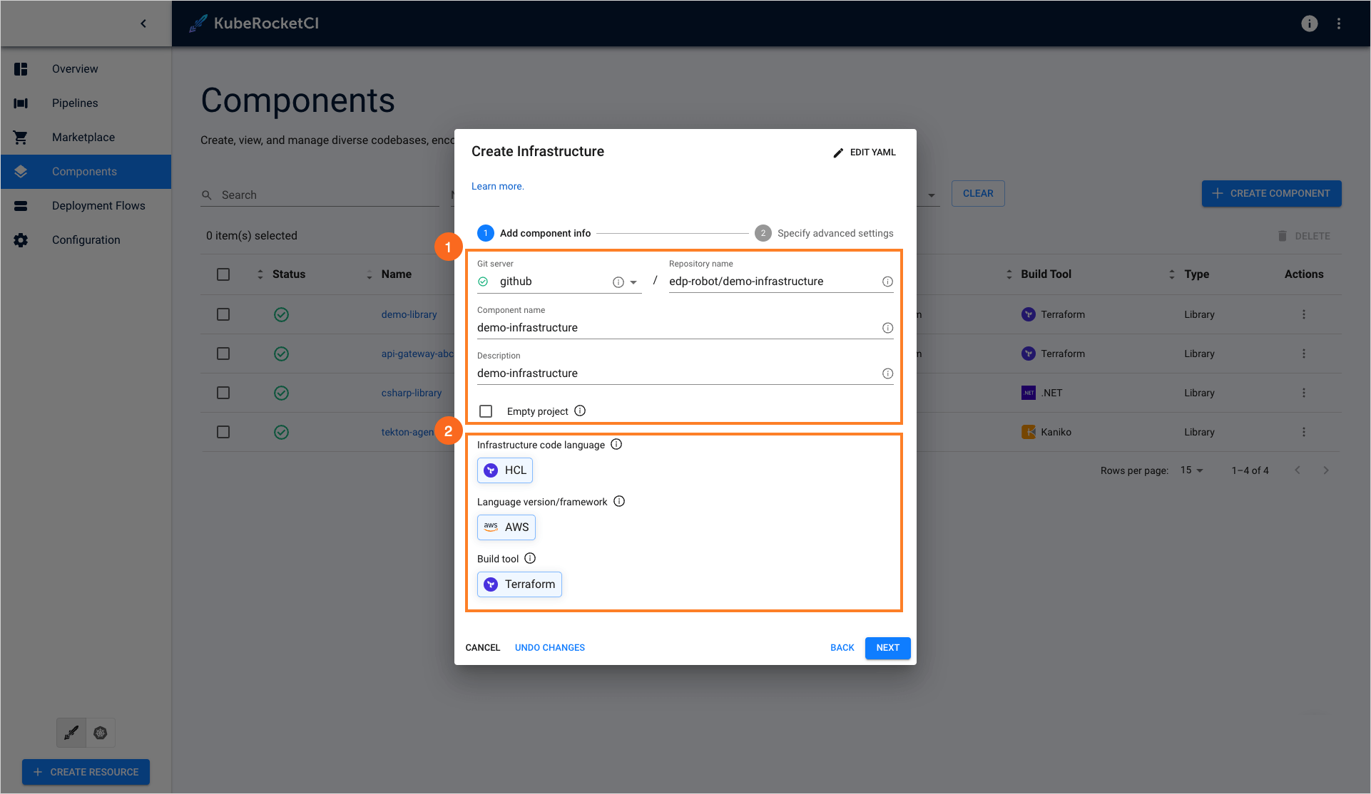The image size is (1371, 794).
Task: Open the three-dot menu in the header
Action: (1339, 24)
